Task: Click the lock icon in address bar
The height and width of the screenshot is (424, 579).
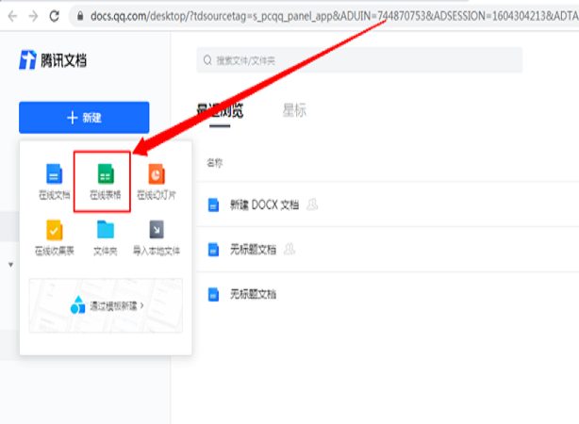Action: pyautogui.click(x=80, y=16)
